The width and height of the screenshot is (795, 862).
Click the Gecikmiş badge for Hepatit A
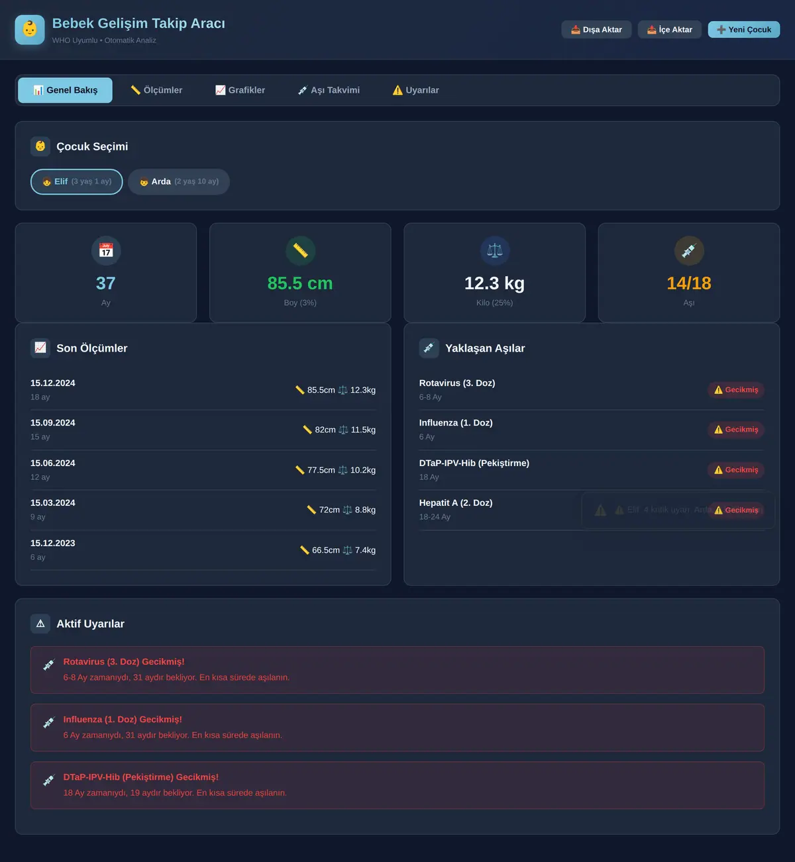[736, 510]
